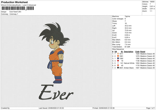Click the "N#" column header
Image resolution: width=156 pixels, height=110 pixels.
[x=116, y=52]
